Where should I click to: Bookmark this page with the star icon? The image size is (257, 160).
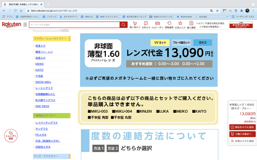(x=217, y=11)
